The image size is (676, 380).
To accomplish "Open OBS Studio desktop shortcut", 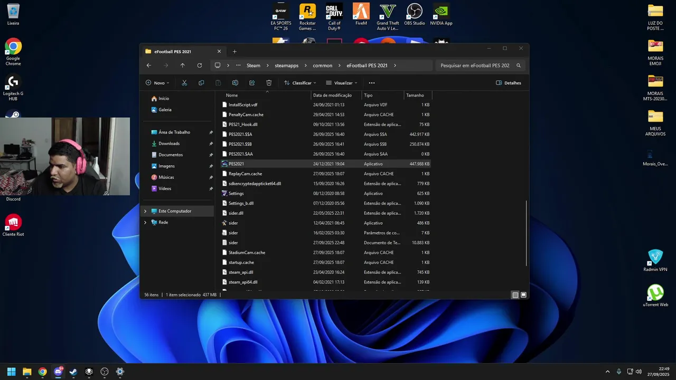I will coord(415,15).
